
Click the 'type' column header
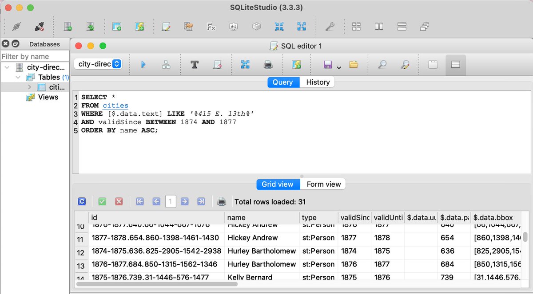(318, 218)
